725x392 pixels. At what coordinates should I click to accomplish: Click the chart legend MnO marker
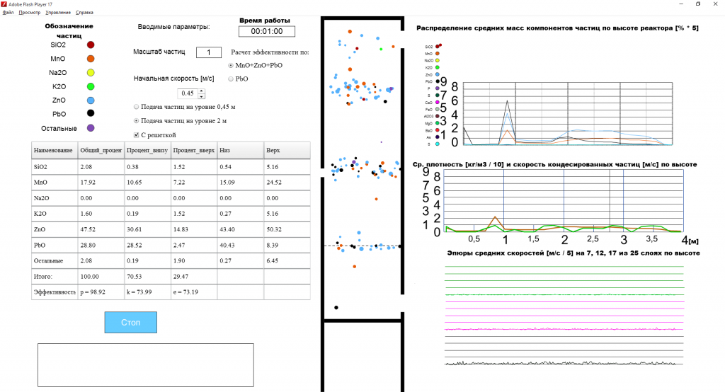coord(438,54)
